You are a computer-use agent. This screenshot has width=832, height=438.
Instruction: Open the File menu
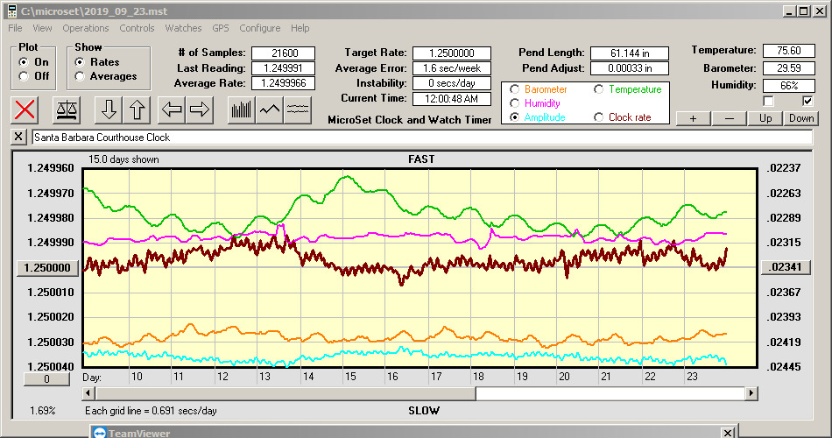tap(15, 28)
